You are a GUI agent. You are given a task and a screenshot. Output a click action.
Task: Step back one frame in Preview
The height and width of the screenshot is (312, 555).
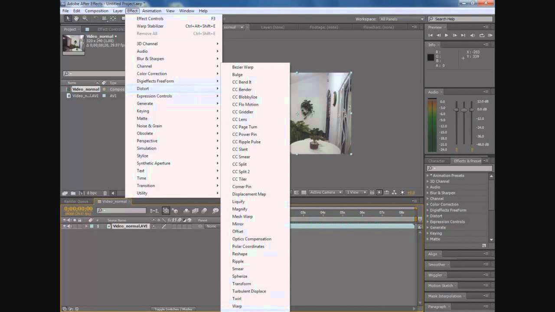pyautogui.click(x=438, y=35)
